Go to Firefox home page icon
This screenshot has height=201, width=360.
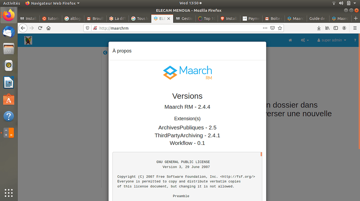49,28
